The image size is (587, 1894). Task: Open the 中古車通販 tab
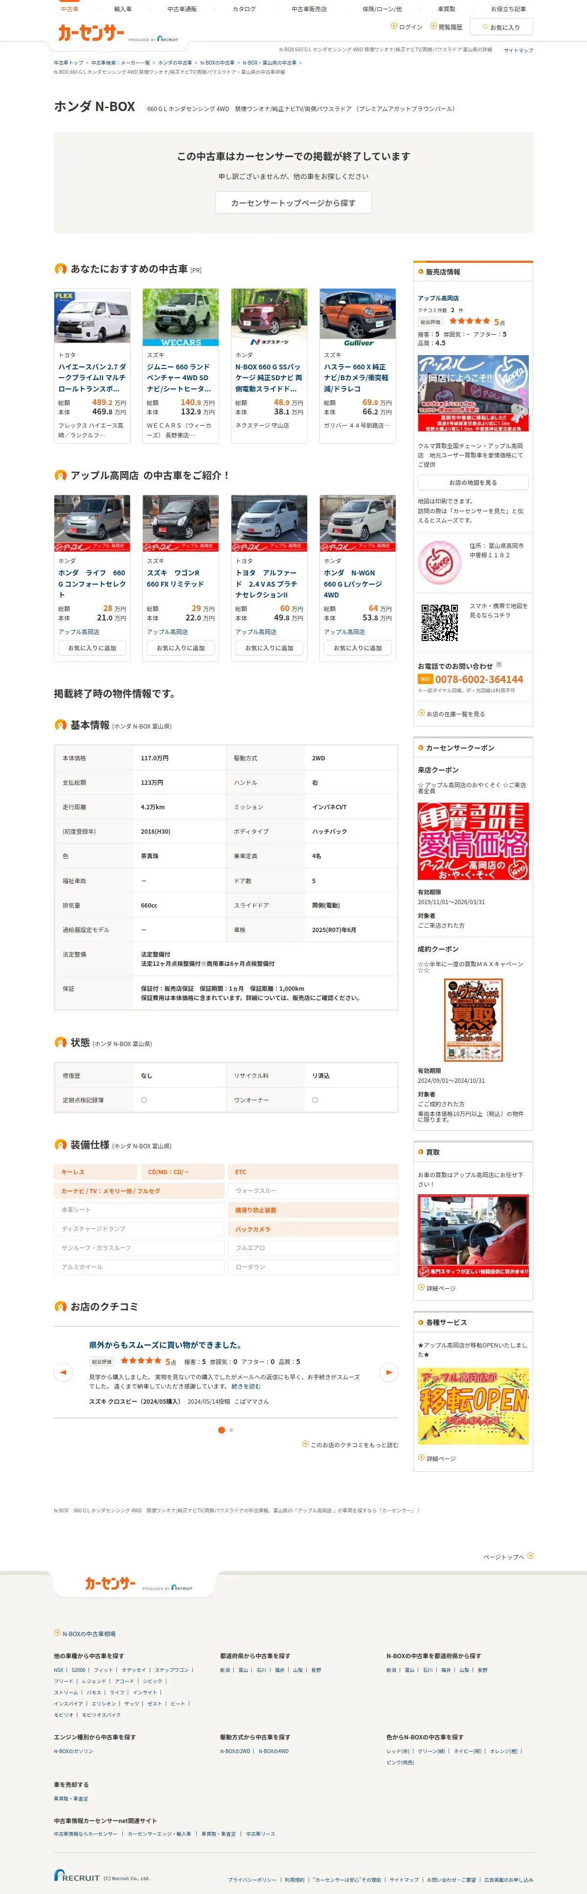pyautogui.click(x=181, y=9)
